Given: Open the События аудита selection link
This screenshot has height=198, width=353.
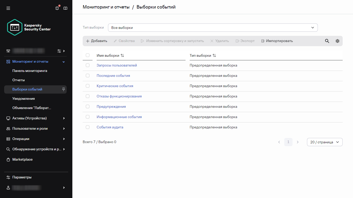Looking at the screenshot, I should 110,127.
